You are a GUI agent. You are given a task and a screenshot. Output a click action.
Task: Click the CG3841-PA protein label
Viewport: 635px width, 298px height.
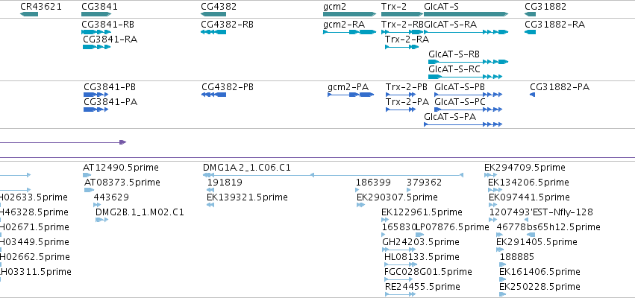click(110, 102)
